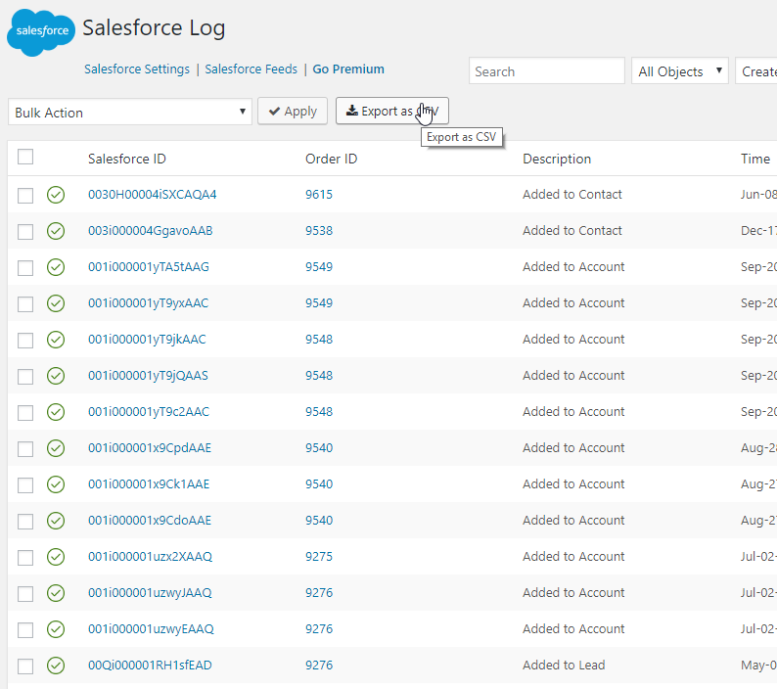Click the Time column header
This screenshot has height=689, width=777.
[x=755, y=159]
